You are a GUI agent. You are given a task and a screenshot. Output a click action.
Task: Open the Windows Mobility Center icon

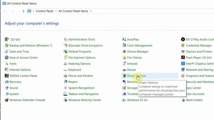coord(66,100)
